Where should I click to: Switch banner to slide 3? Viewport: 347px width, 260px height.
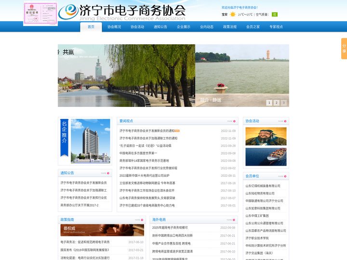283,103
